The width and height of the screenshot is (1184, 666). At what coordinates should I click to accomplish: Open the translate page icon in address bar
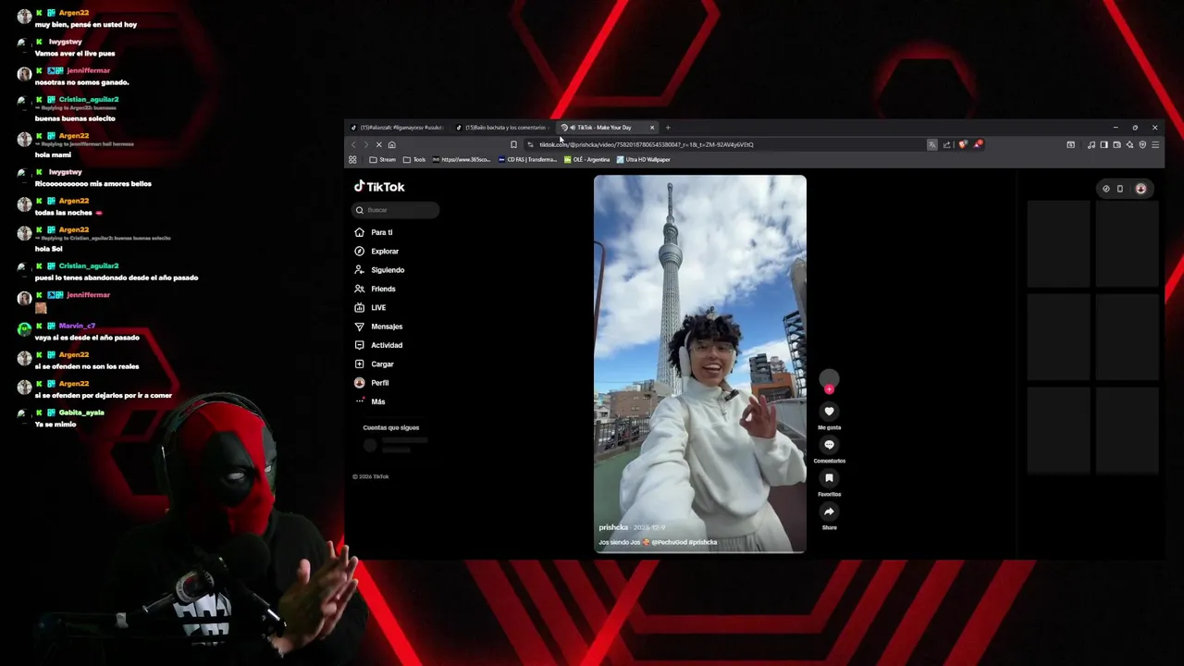coord(932,144)
